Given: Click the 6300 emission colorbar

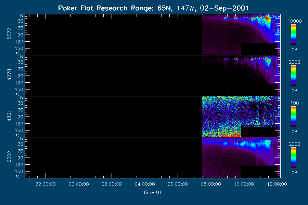Looking at the screenshot, I should [293, 158].
